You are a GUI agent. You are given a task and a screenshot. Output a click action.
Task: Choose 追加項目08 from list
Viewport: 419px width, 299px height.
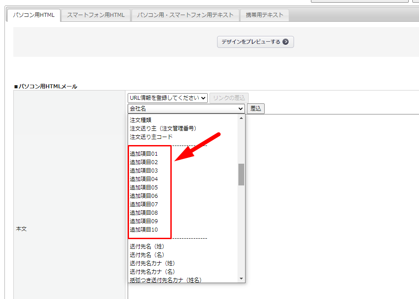[x=183, y=213]
